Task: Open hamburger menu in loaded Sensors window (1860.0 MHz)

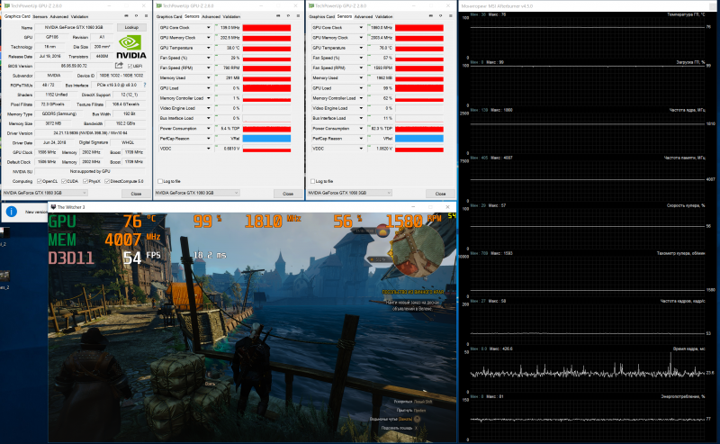Action: [451, 15]
